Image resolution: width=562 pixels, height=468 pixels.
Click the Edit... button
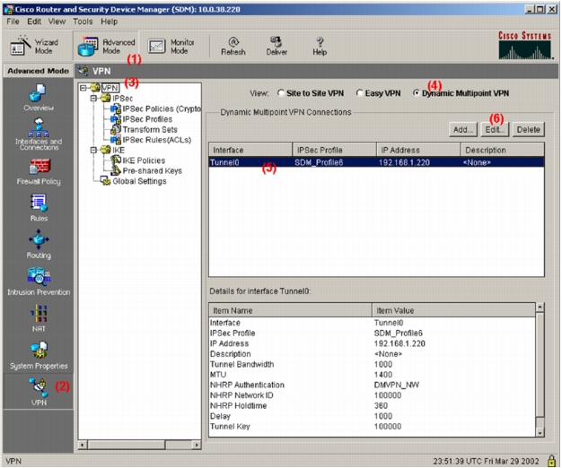point(495,129)
